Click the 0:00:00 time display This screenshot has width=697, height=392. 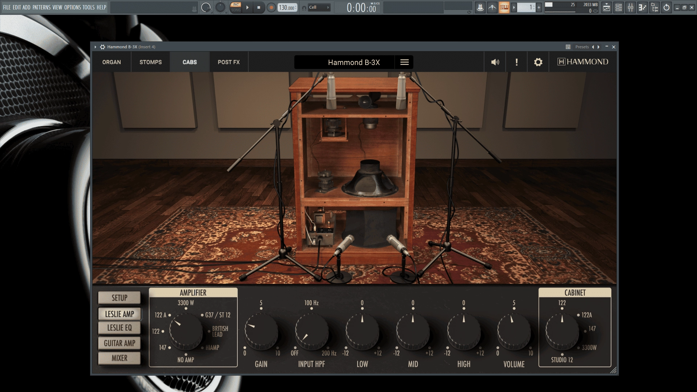tap(362, 7)
